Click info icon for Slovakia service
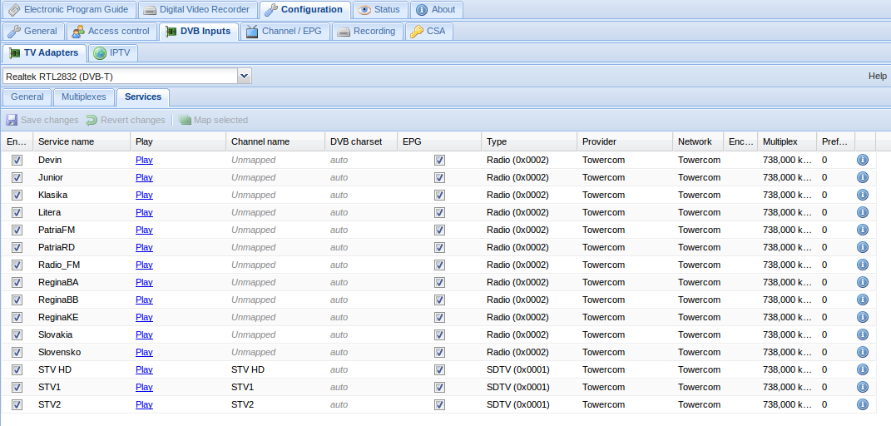This screenshot has width=891, height=426. [863, 334]
